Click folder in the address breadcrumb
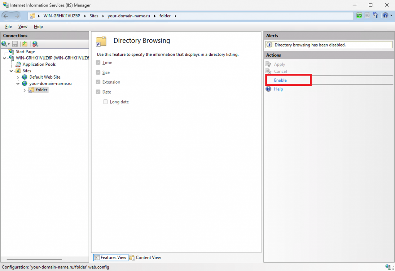 click(165, 16)
